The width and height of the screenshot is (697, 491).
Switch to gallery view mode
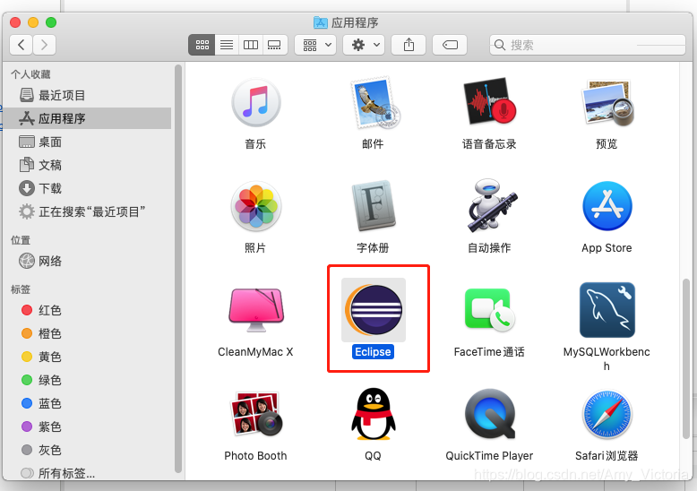[x=275, y=45]
